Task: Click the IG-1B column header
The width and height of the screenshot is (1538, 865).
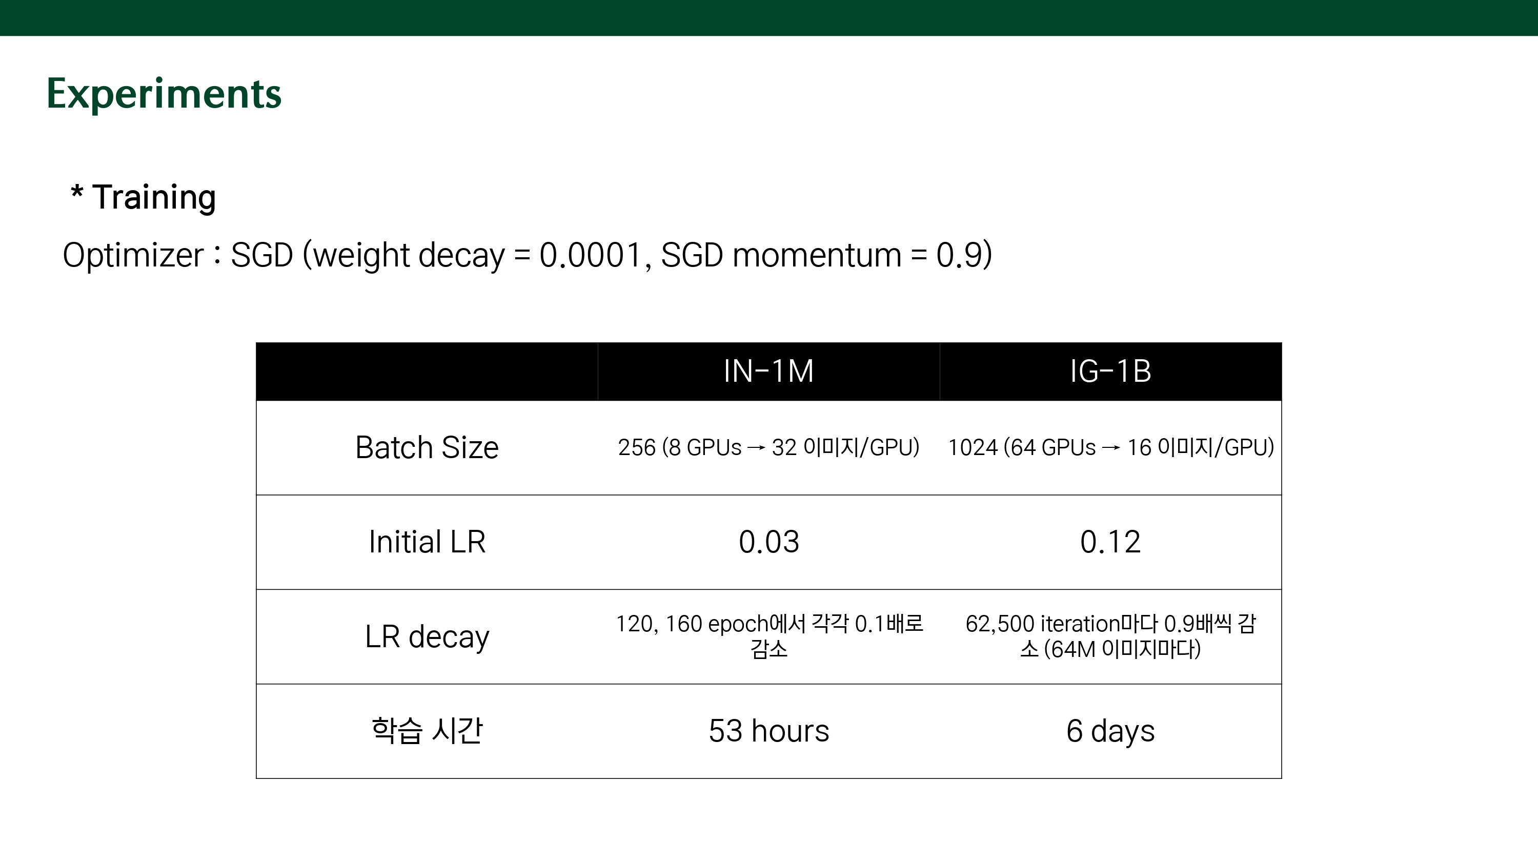Action: coord(1110,372)
